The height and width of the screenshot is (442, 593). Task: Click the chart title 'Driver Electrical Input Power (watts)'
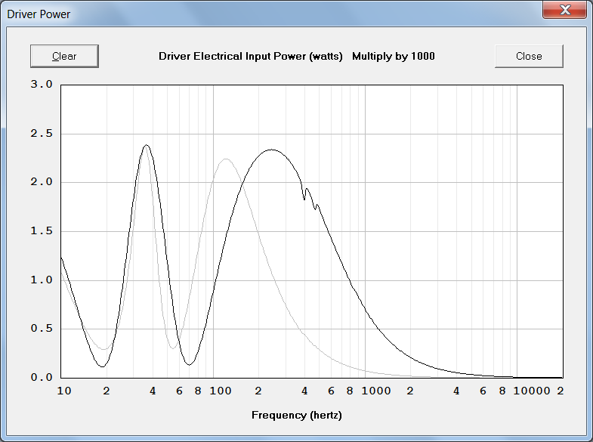(x=250, y=57)
